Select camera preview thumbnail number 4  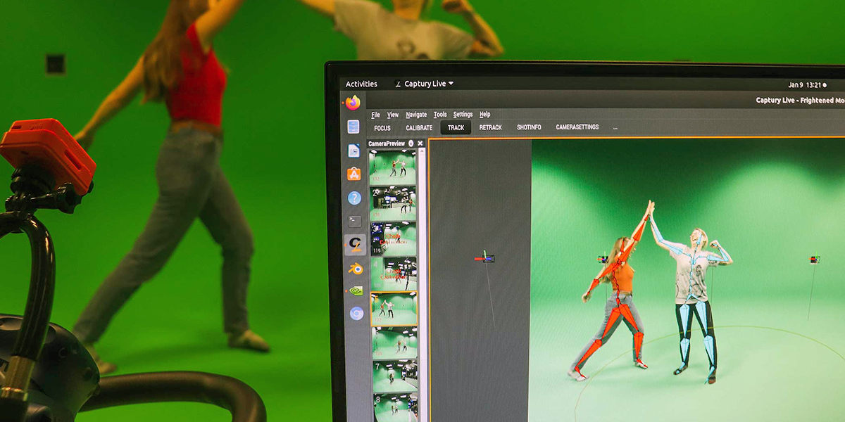click(394, 274)
